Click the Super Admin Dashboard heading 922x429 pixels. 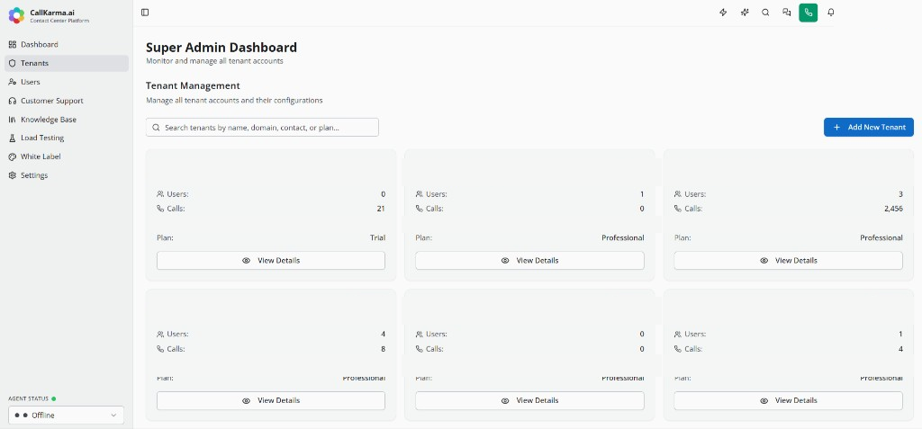221,48
